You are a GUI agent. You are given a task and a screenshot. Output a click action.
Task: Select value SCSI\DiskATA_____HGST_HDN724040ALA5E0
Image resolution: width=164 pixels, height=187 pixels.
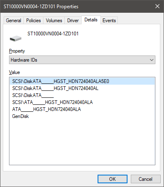point(82,81)
